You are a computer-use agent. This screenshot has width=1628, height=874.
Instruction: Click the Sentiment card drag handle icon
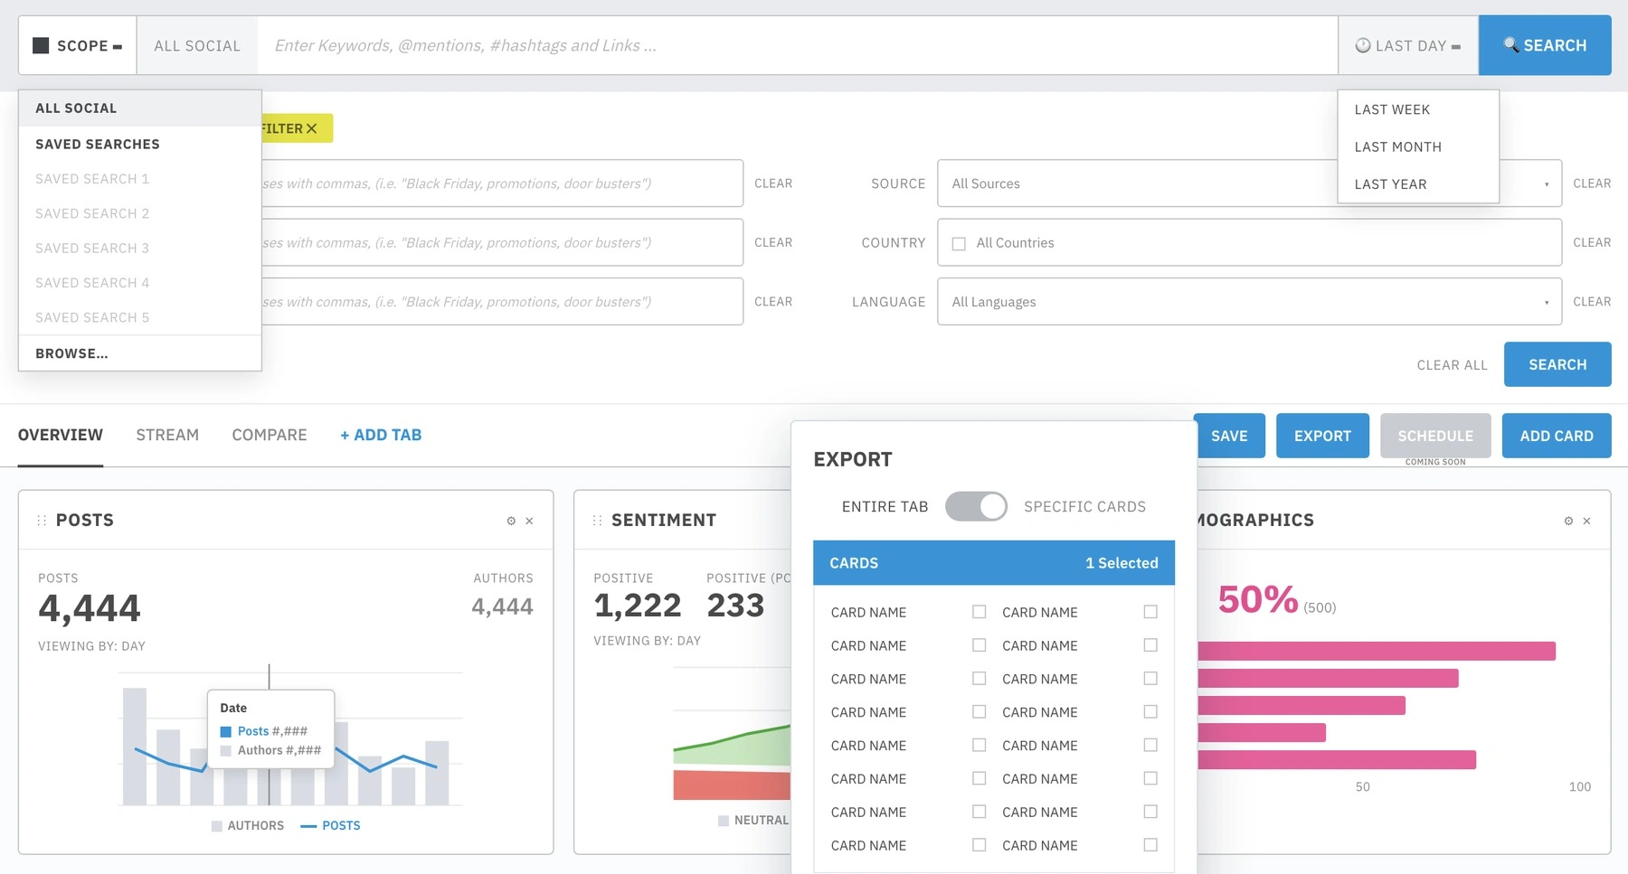597,521
